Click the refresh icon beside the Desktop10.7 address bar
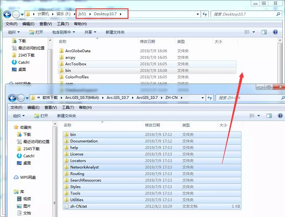The width and height of the screenshot is (285, 217). click(x=205, y=14)
